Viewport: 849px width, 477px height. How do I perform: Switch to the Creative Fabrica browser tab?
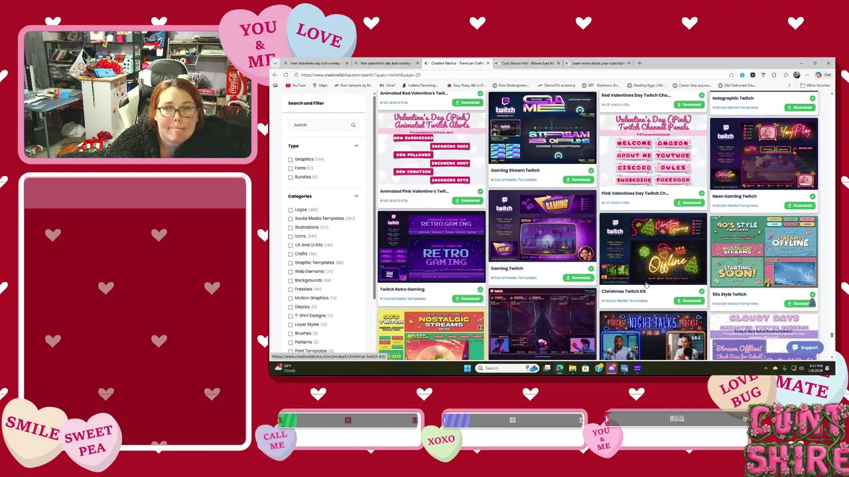click(457, 63)
